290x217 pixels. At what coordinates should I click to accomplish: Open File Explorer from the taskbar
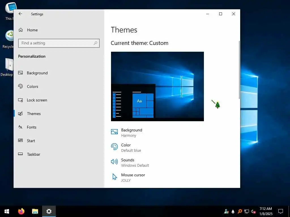pos(35,211)
